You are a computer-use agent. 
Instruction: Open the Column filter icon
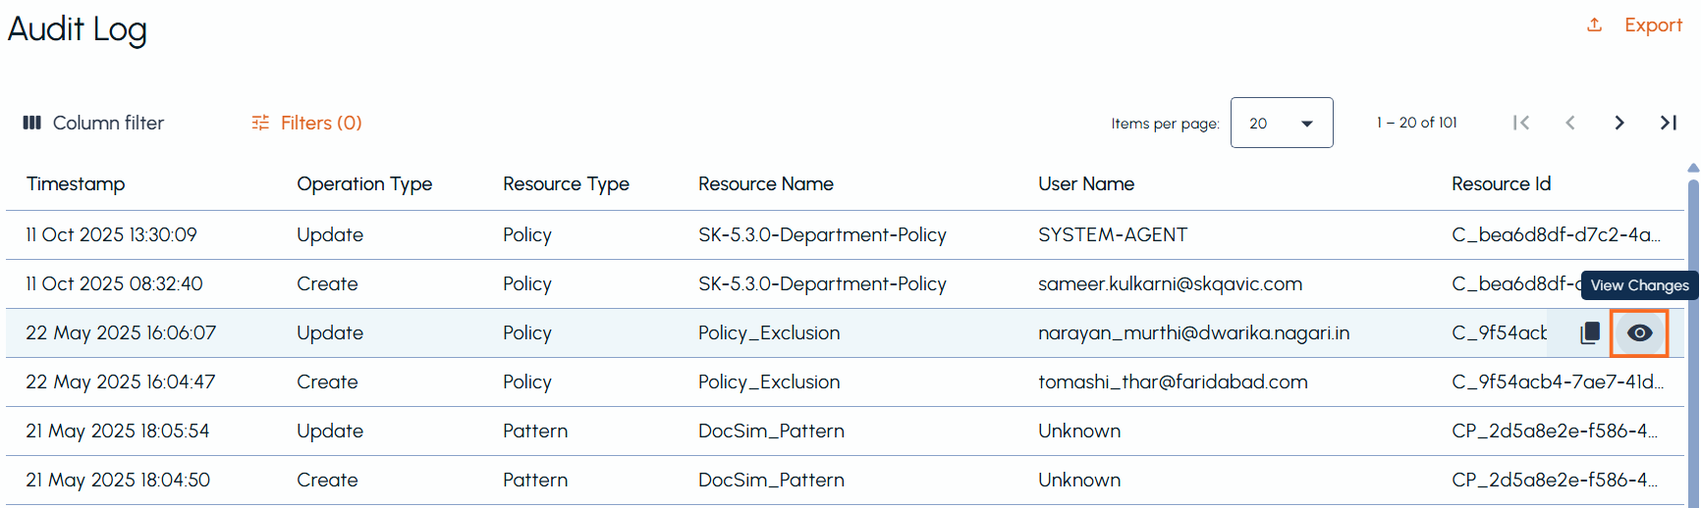(x=32, y=123)
